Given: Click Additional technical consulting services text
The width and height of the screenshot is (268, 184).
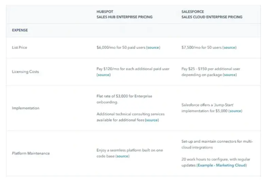Looking at the screenshot, I should tap(131, 114).
